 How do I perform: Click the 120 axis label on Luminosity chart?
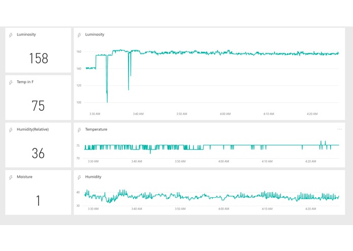tap(79, 85)
